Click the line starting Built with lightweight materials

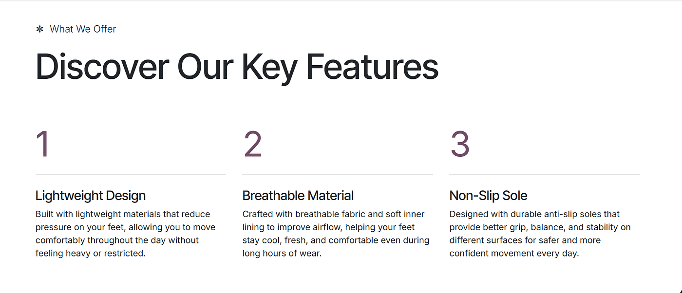pos(123,214)
